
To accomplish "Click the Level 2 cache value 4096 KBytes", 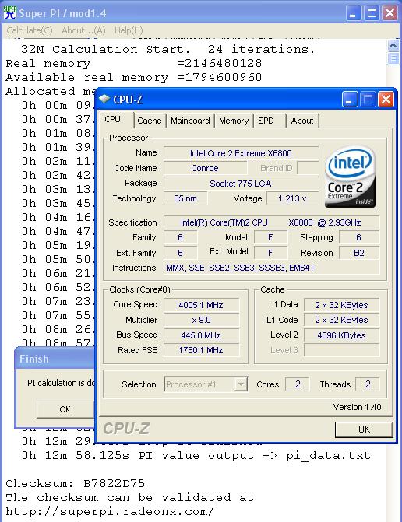I will [341, 335].
